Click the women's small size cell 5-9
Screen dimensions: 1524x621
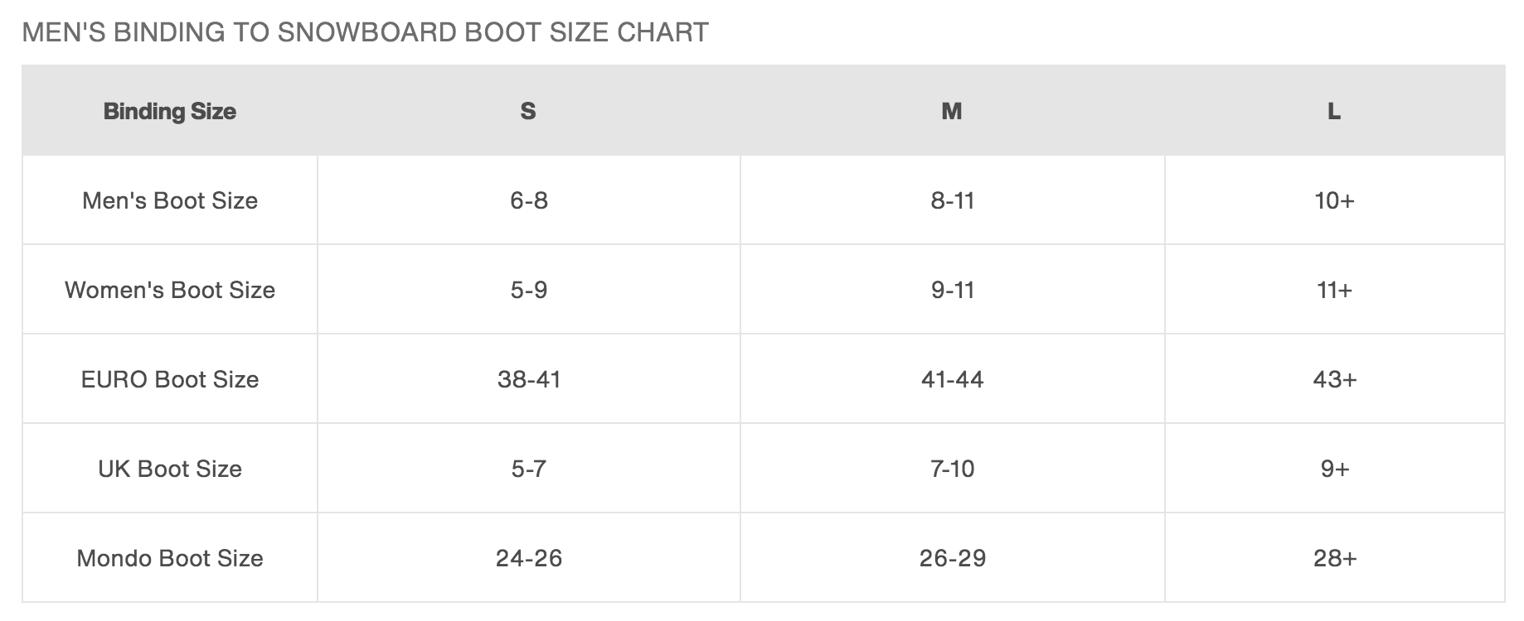coord(529,290)
